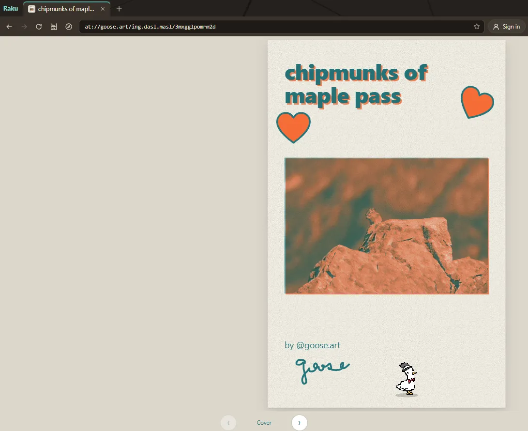Click the orange heart beside the photo's top-left
Image resolution: width=528 pixels, height=431 pixels.
(x=293, y=127)
